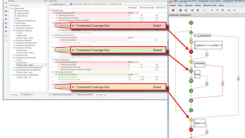
Task: Select the Results View bottom tab
Action: pyautogui.click(x=101, y=95)
